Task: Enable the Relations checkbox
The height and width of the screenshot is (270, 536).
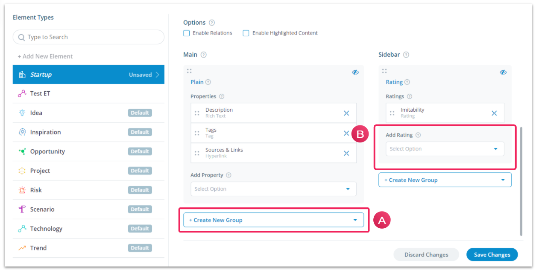Action: point(186,33)
